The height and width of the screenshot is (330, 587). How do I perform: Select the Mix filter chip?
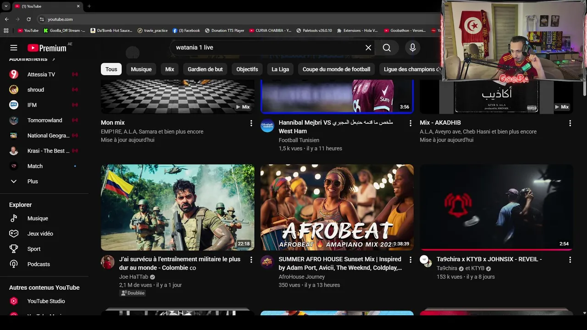click(x=170, y=69)
